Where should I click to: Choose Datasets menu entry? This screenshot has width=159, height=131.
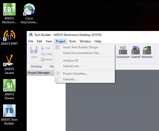pos(85,79)
